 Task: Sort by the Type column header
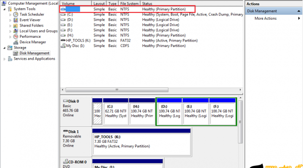point(112,3)
